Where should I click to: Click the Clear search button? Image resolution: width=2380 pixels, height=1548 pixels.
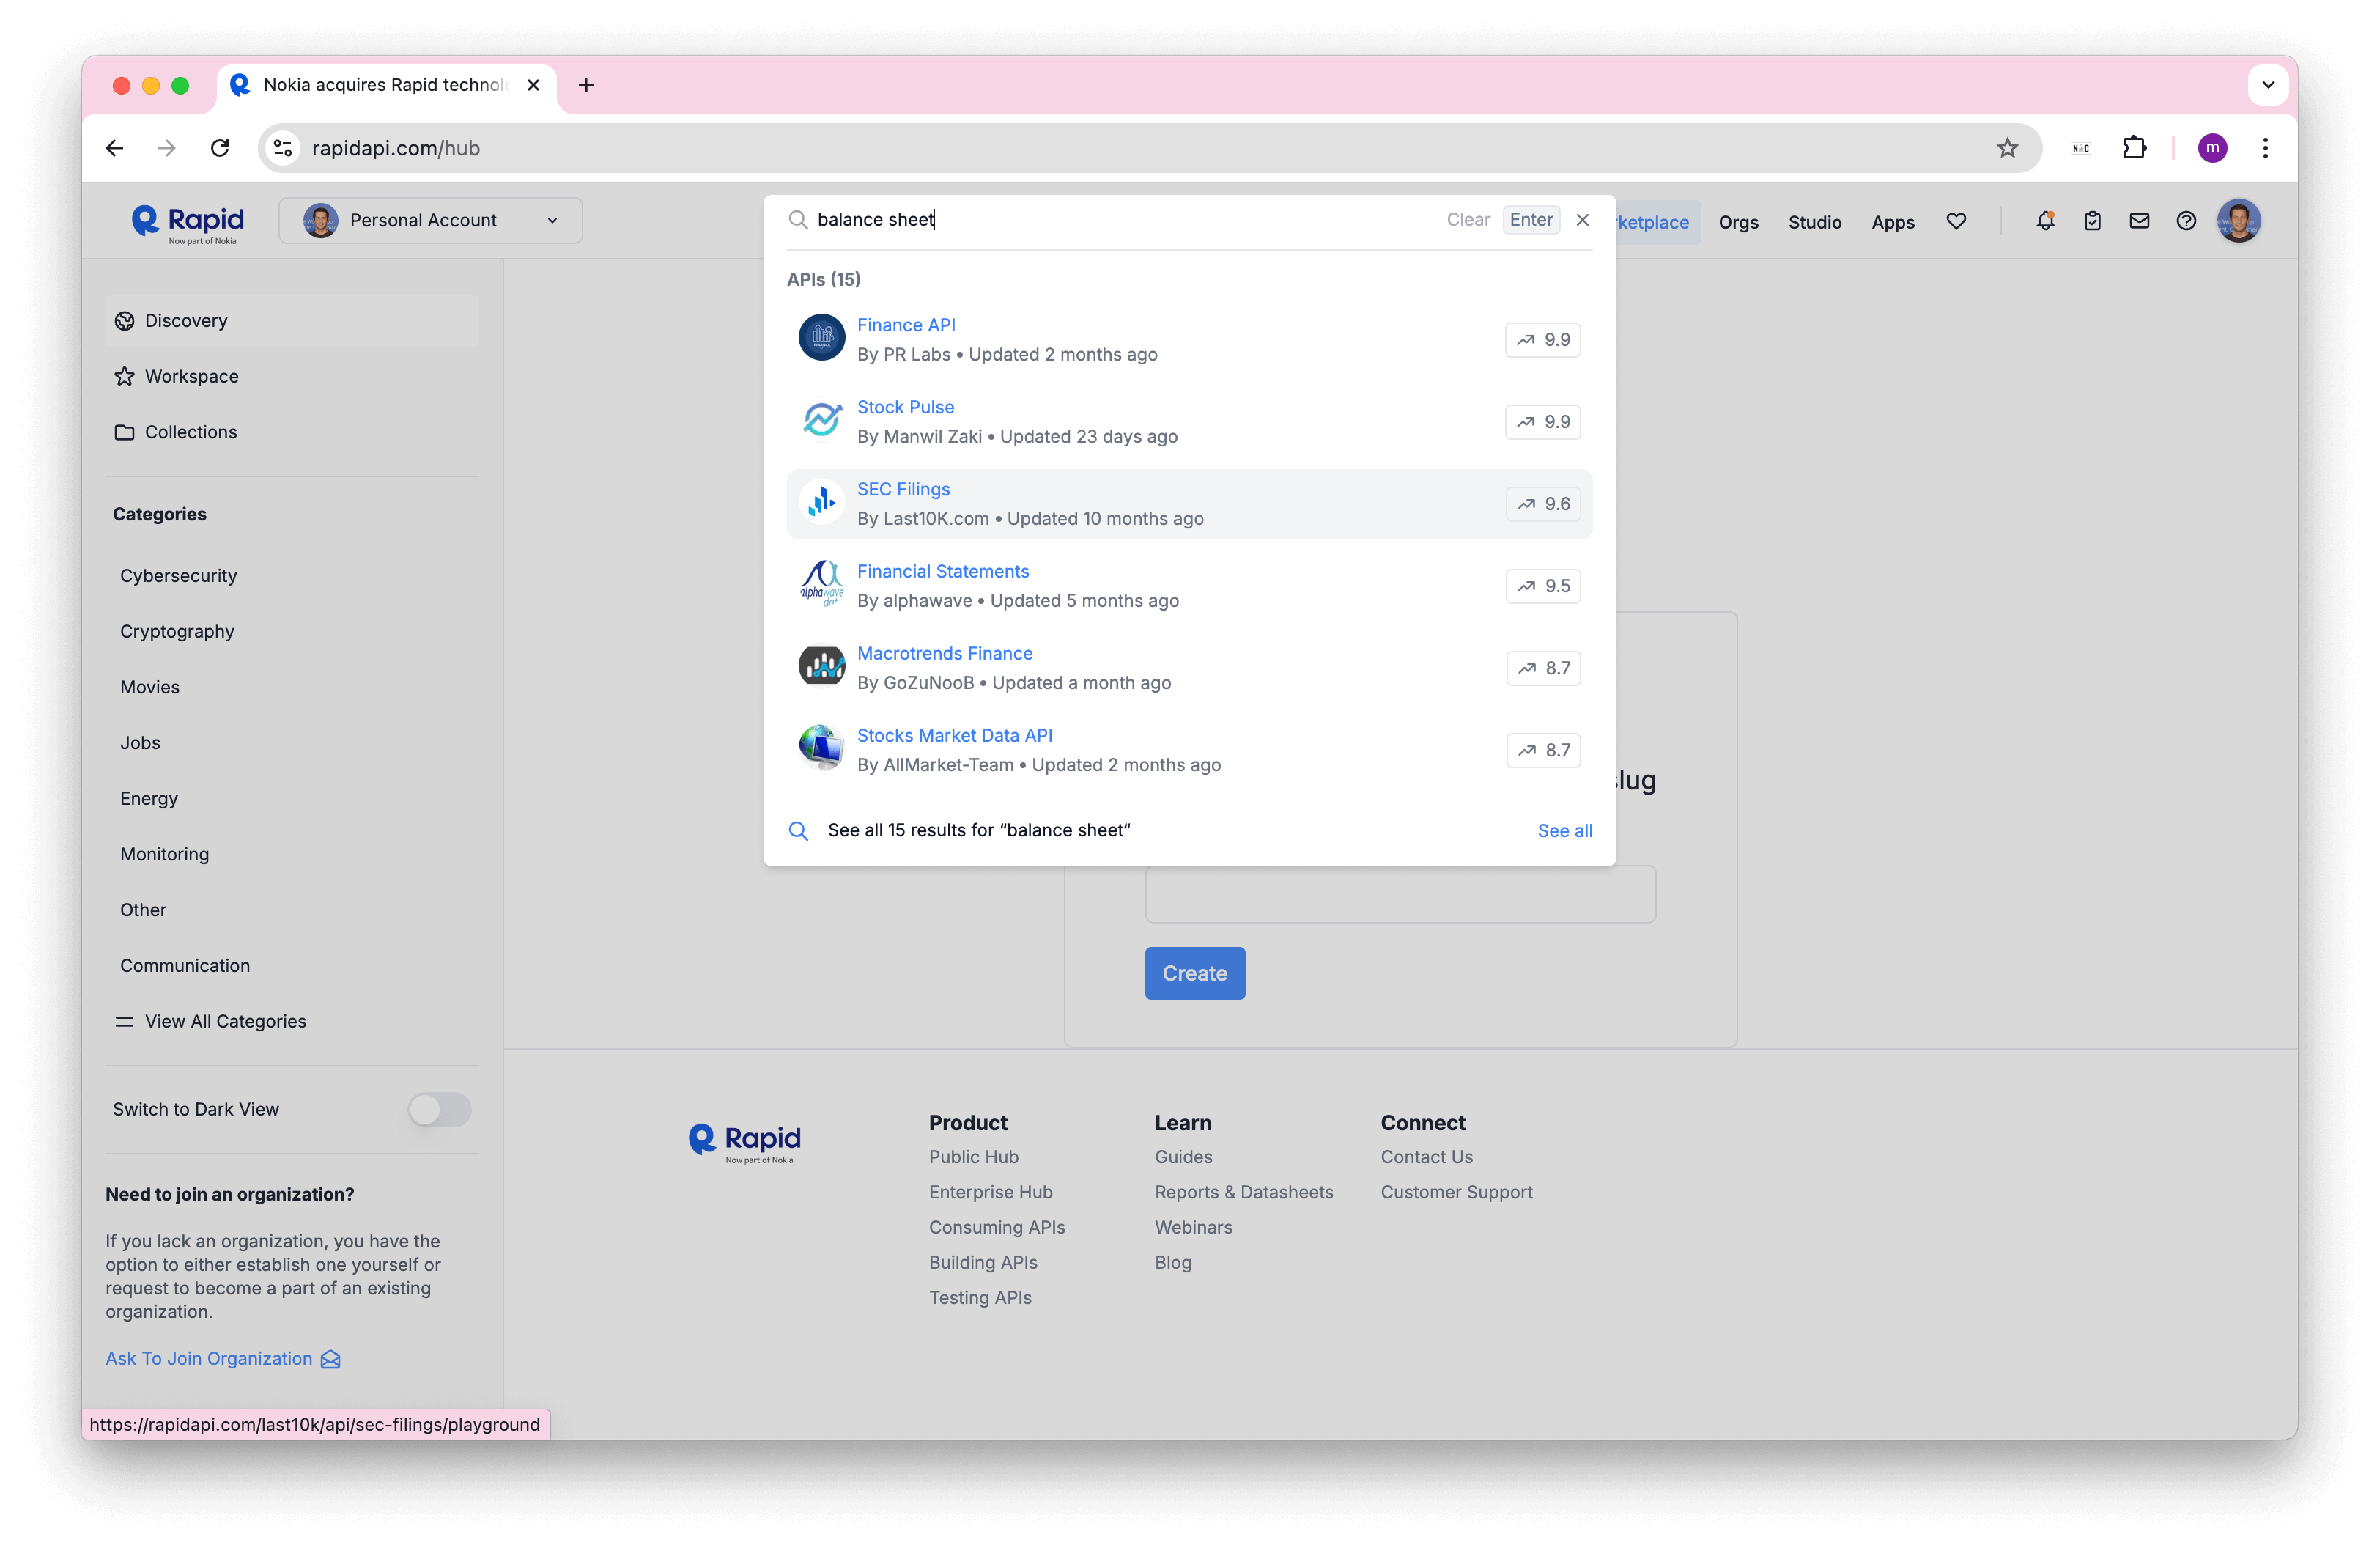(x=1468, y=220)
